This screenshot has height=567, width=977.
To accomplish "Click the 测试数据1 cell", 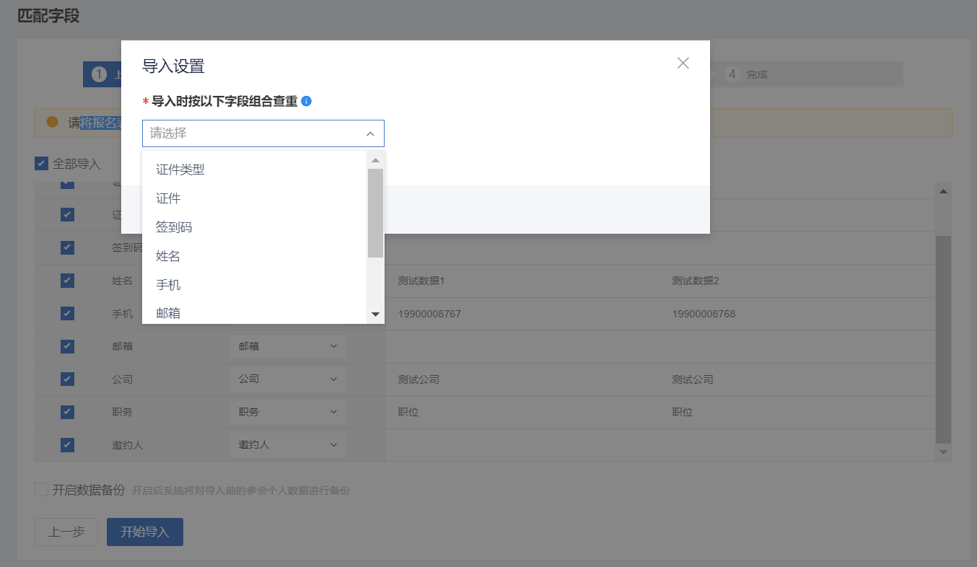I will coord(421,281).
